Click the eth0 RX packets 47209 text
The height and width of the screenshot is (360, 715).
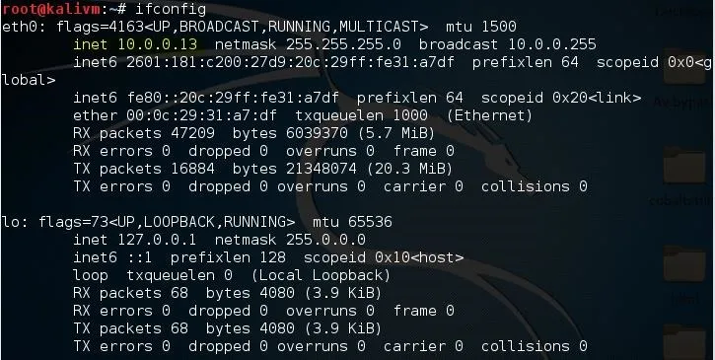144,133
